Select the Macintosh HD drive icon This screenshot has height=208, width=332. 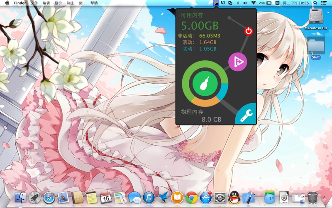316,19
